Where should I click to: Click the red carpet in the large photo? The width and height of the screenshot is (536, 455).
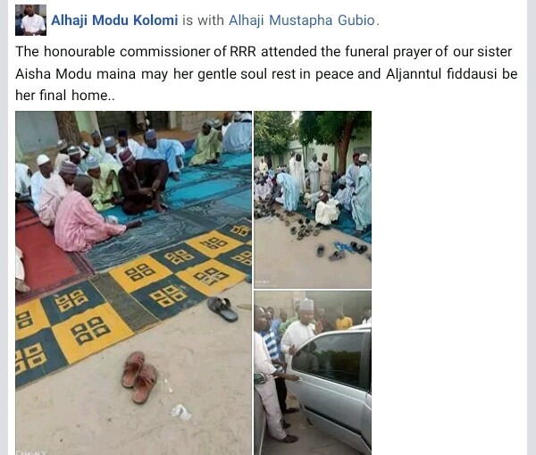(46, 255)
